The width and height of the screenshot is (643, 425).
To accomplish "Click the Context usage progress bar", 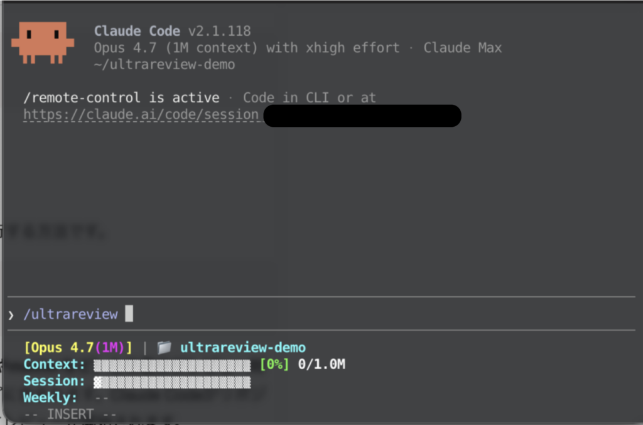I will point(172,365).
